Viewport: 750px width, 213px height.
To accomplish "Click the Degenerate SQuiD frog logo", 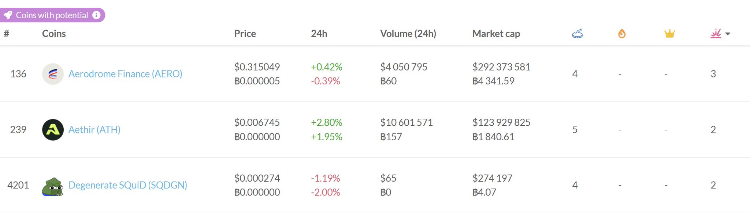I will click(53, 186).
